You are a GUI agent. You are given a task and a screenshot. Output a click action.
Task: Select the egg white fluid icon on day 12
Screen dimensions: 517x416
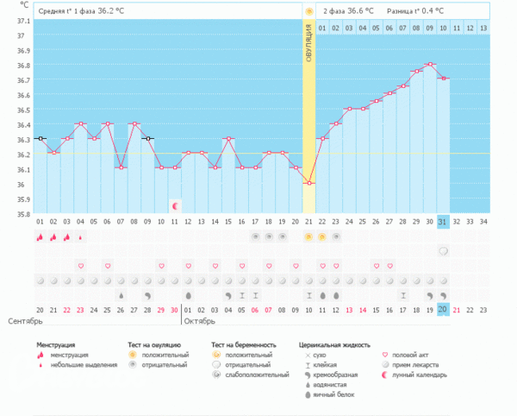(189, 295)
